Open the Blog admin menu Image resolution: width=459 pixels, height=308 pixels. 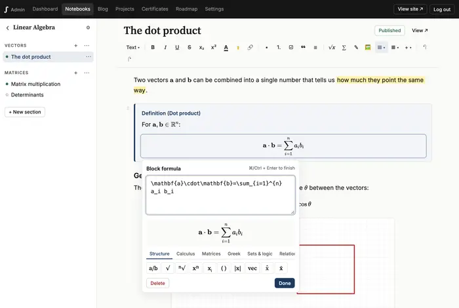click(x=103, y=9)
